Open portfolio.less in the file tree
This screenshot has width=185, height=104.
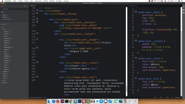tap(8, 56)
